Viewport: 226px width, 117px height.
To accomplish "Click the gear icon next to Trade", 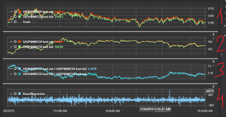I will [x=15, y=21].
